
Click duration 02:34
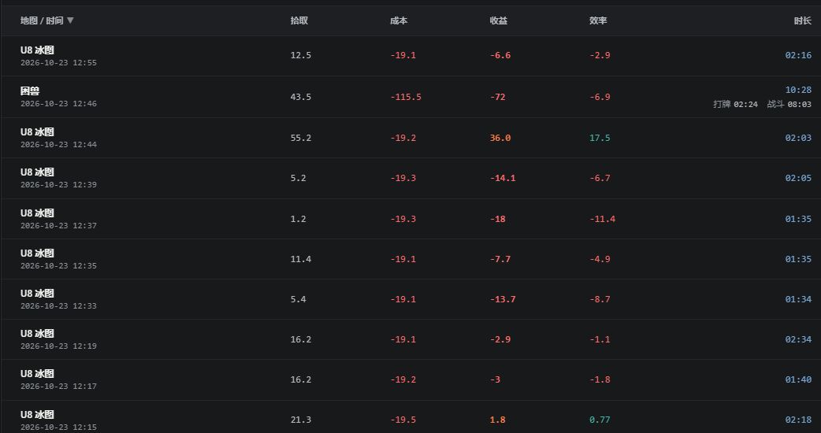(798, 339)
